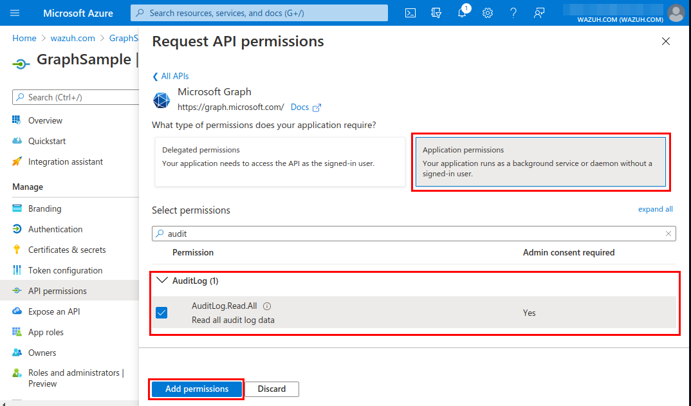Click the Expose an API cloud icon
Screen dimensions: 691x406
click(17, 311)
